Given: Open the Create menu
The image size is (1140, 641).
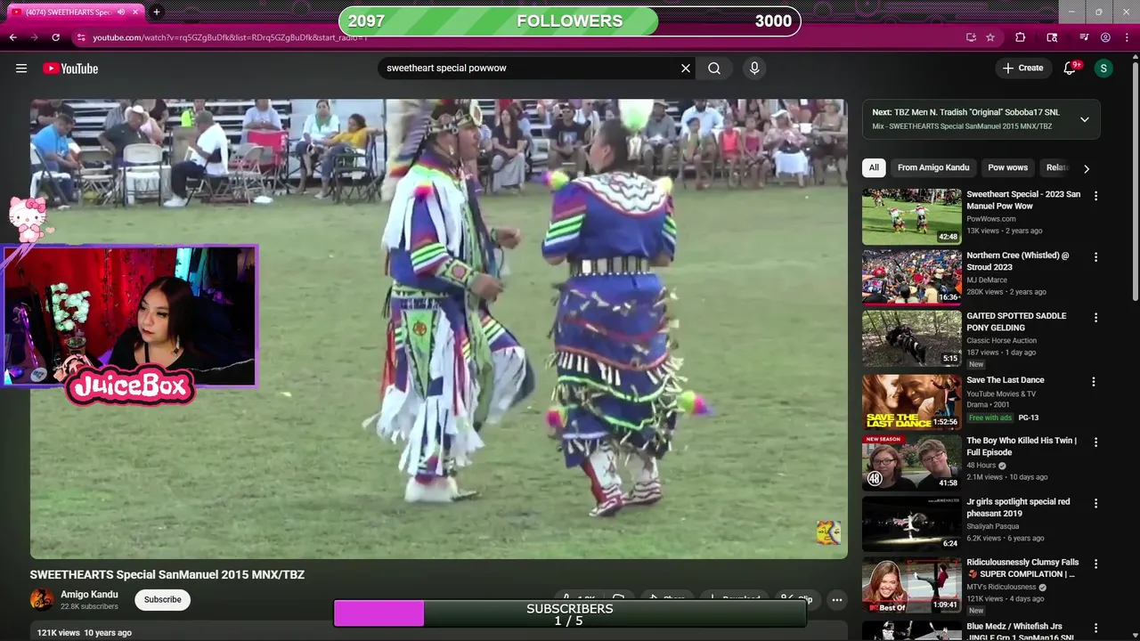Looking at the screenshot, I should (x=1022, y=69).
